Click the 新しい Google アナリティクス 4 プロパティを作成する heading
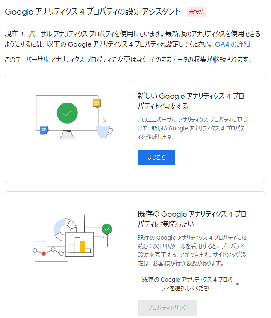271x318 pixels. click(191, 101)
